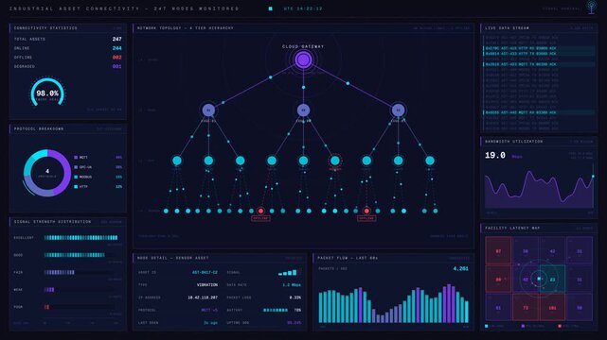607x340 pixels.
Task: Click the MQTT legend swatch in Protocol Breakdown
Action: [76, 158]
